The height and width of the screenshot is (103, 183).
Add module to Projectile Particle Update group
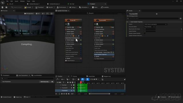click(81, 44)
